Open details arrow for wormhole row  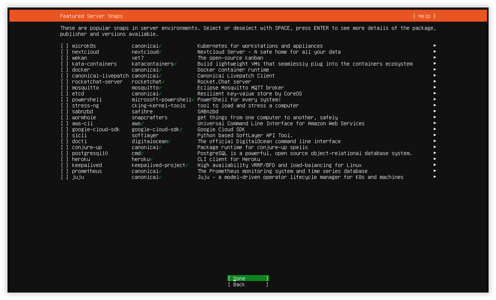tap(434, 117)
